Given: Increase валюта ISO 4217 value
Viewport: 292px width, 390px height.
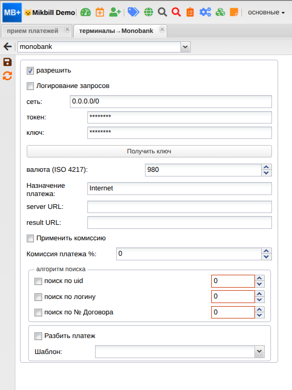Looking at the screenshot, I should click(266, 167).
